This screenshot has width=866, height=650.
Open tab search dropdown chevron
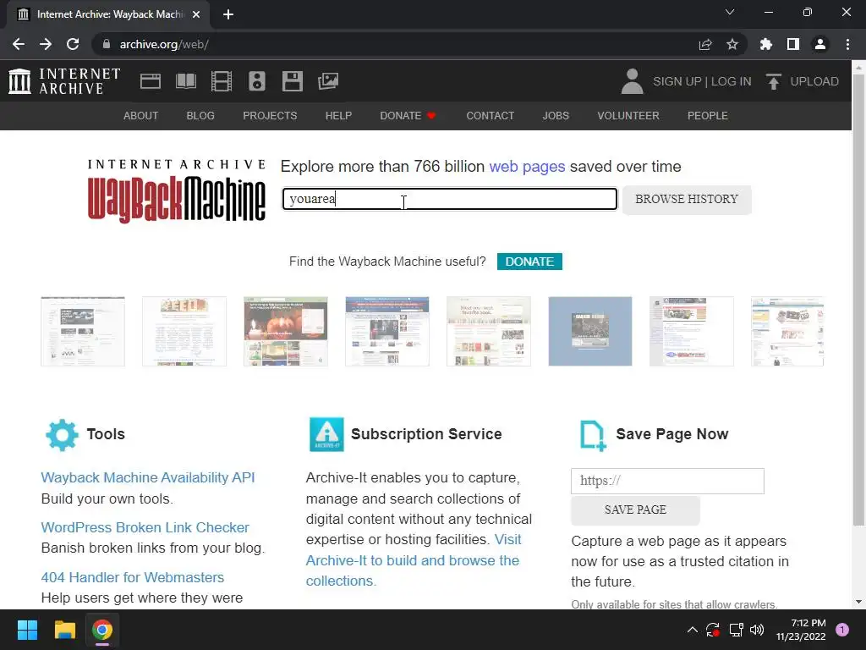(x=730, y=12)
